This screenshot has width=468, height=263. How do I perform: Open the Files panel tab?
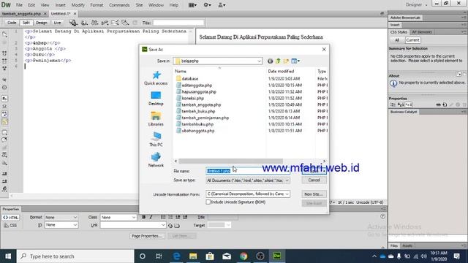(394, 245)
